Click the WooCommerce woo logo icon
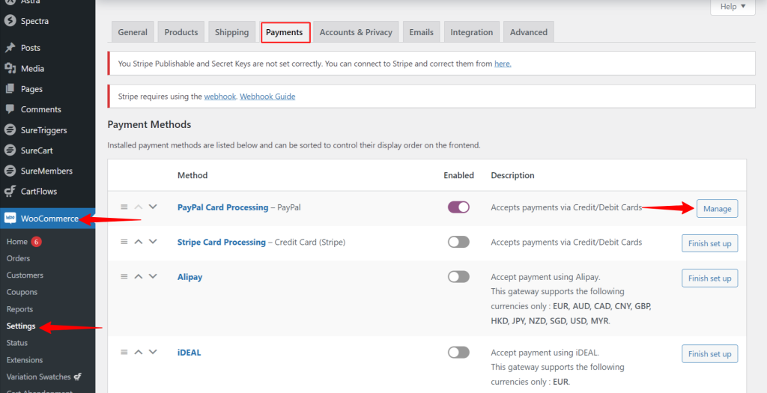This screenshot has height=393, width=767. click(x=10, y=219)
